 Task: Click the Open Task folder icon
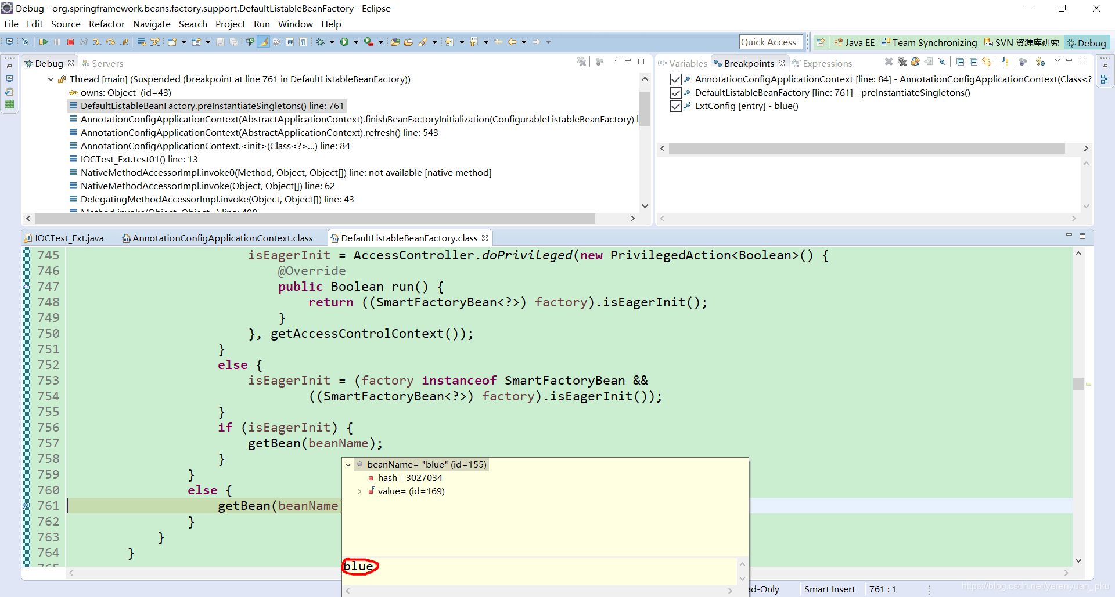pos(409,42)
